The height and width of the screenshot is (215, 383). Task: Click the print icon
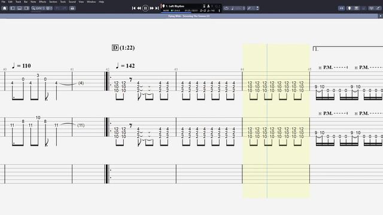(x=72, y=8)
